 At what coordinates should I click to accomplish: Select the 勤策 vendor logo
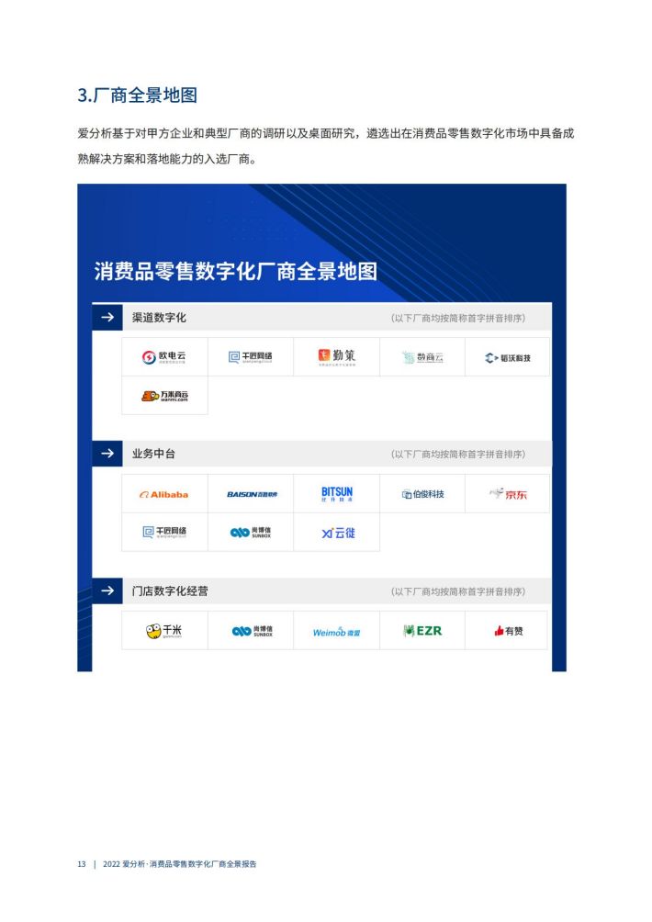click(337, 356)
